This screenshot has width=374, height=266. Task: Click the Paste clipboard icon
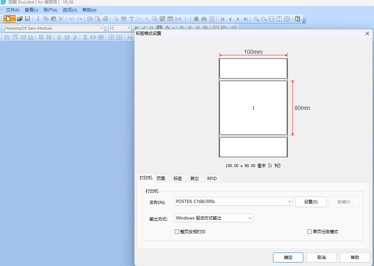click(54, 19)
